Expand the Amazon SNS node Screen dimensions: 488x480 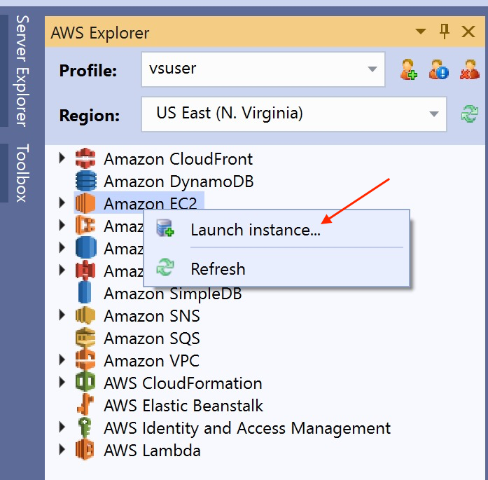[62, 315]
